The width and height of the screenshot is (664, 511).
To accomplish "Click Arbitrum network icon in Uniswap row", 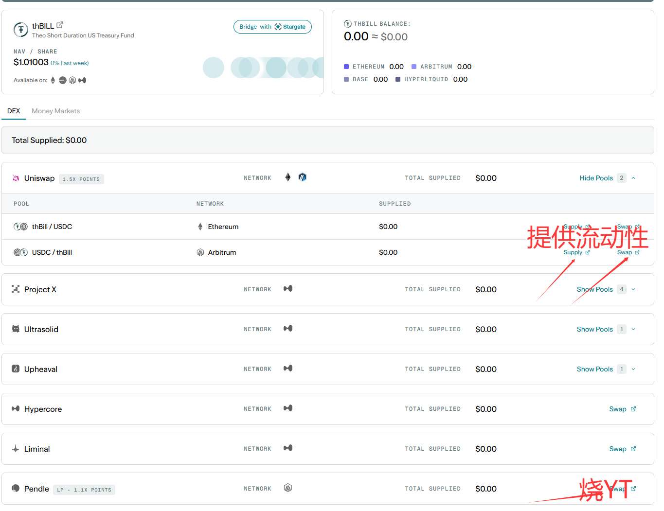I will 303,177.
